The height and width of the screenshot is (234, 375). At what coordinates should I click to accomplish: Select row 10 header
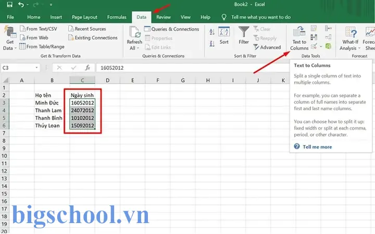coord(4,156)
